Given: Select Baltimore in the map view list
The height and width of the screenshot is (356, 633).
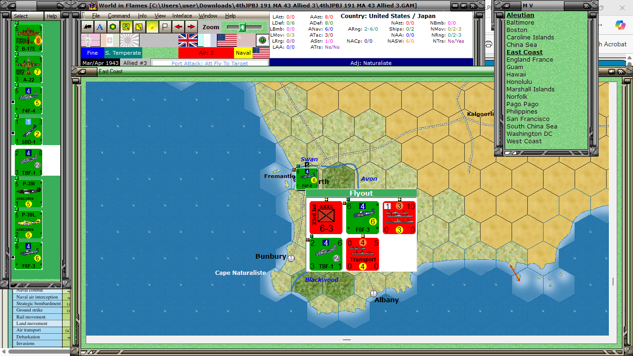Looking at the screenshot, I should click(520, 23).
